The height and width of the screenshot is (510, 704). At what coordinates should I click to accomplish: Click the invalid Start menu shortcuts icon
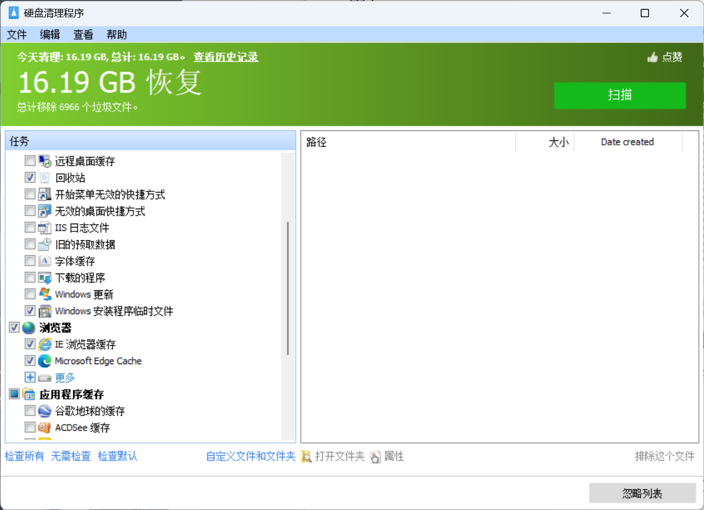[x=45, y=195]
